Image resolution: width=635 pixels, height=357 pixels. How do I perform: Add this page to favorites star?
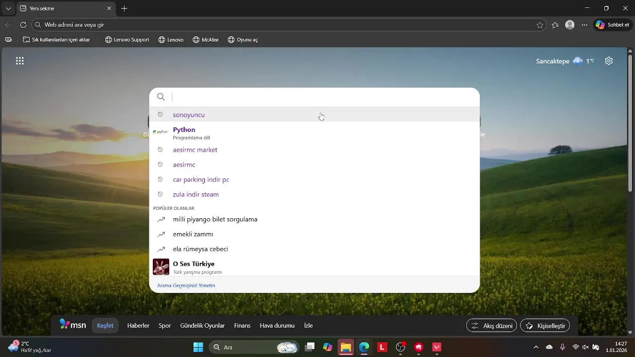click(540, 25)
